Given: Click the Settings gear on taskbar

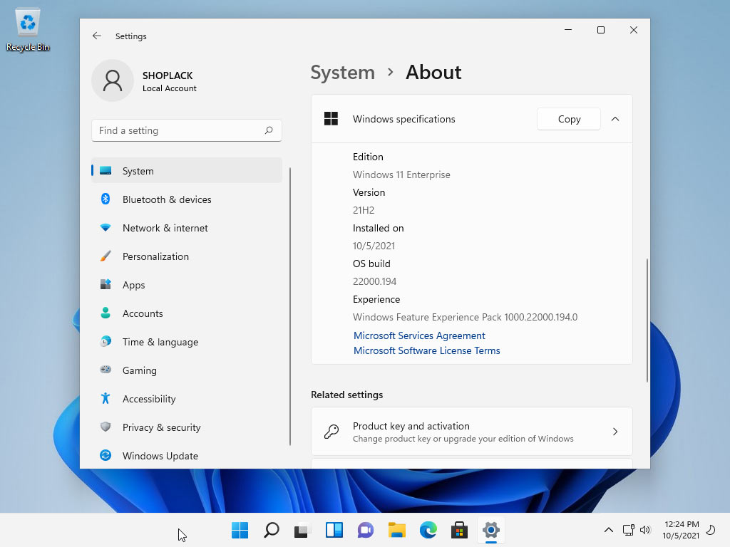Looking at the screenshot, I should pyautogui.click(x=491, y=530).
